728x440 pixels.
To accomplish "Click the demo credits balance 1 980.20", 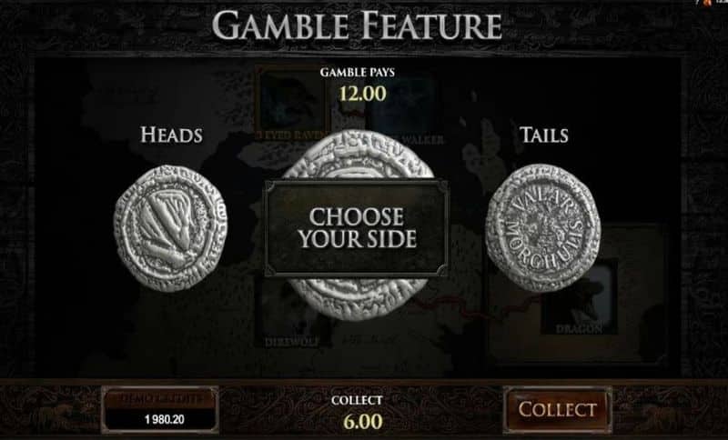I will point(165,420).
